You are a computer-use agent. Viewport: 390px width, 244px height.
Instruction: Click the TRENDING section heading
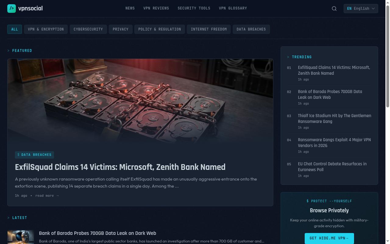[x=302, y=57]
